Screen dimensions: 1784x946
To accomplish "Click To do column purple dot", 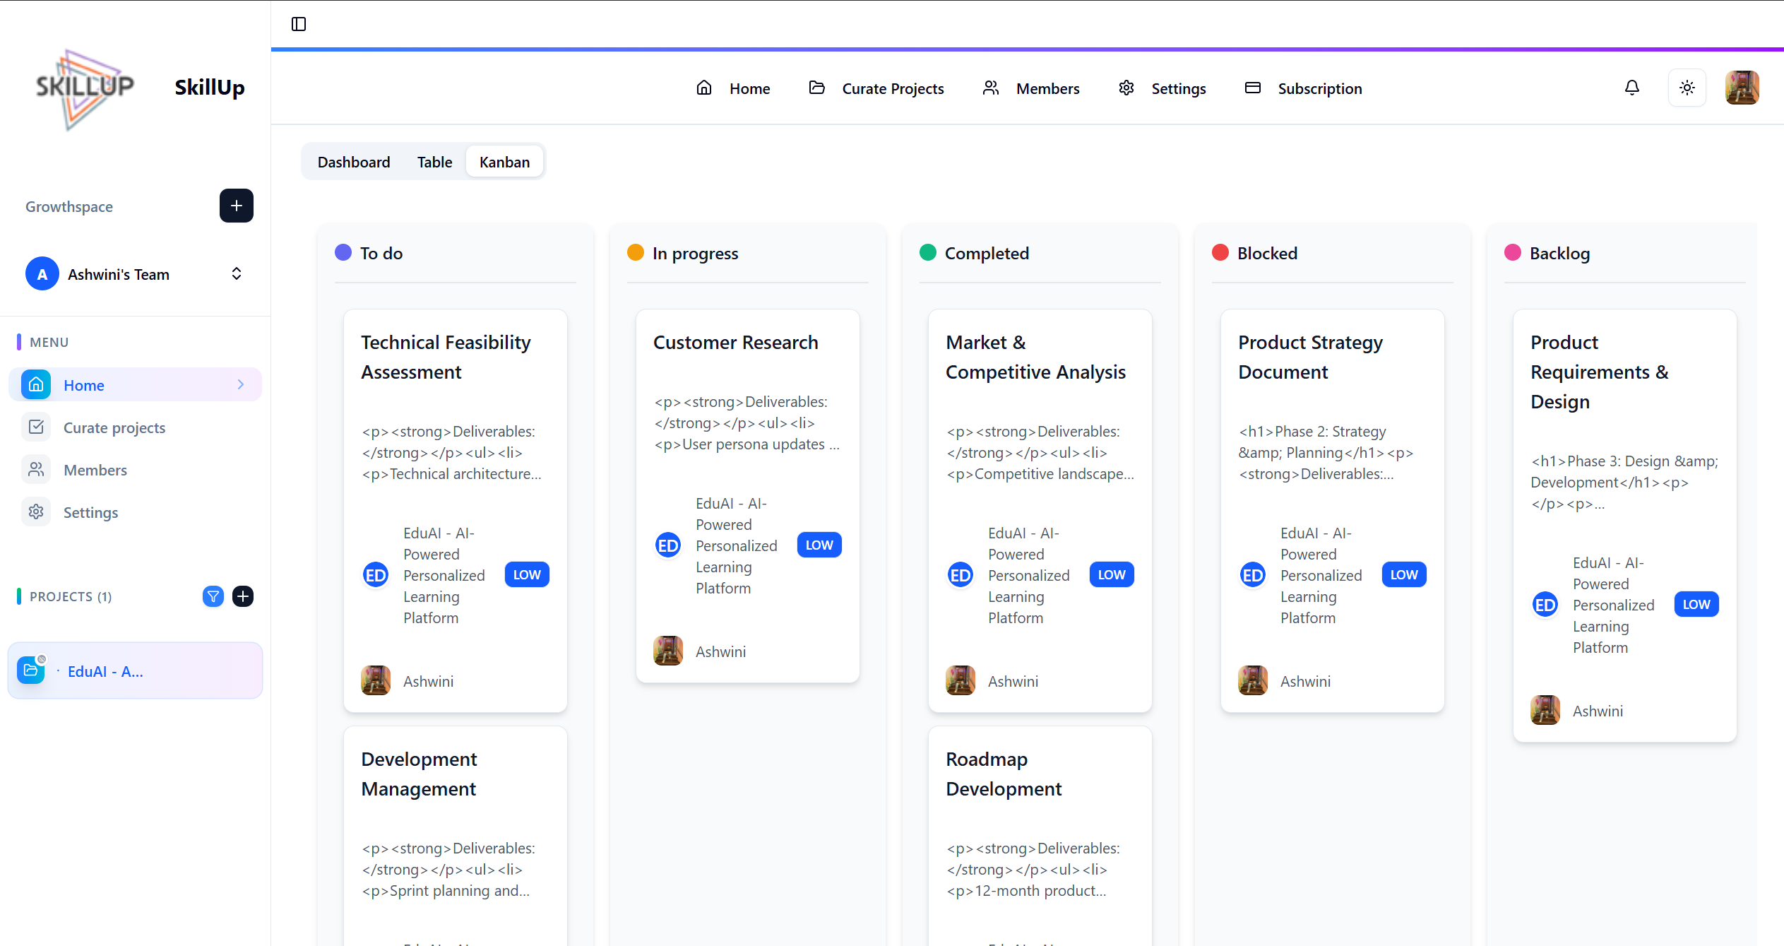I will coord(343,252).
